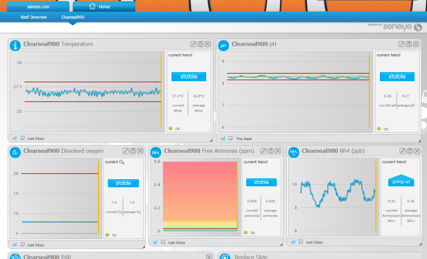Switch Temperature widget to list view
The width and height of the screenshot is (427, 259).
pyautogui.click(x=22, y=138)
